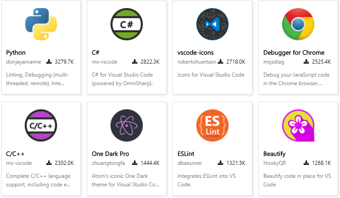Click the C# extension logo
The width and height of the screenshot is (340, 198).
(127, 24)
